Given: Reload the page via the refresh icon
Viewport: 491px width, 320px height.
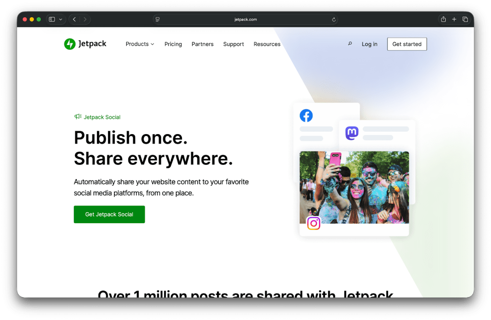Looking at the screenshot, I should [334, 19].
